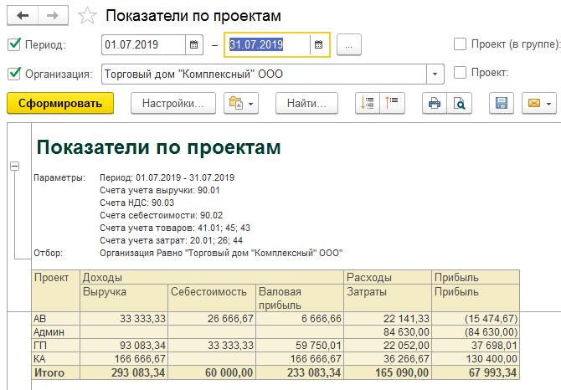Click the report variants icon button
Image resolution: width=561 pixels, height=390 pixels.
pyautogui.click(x=236, y=103)
